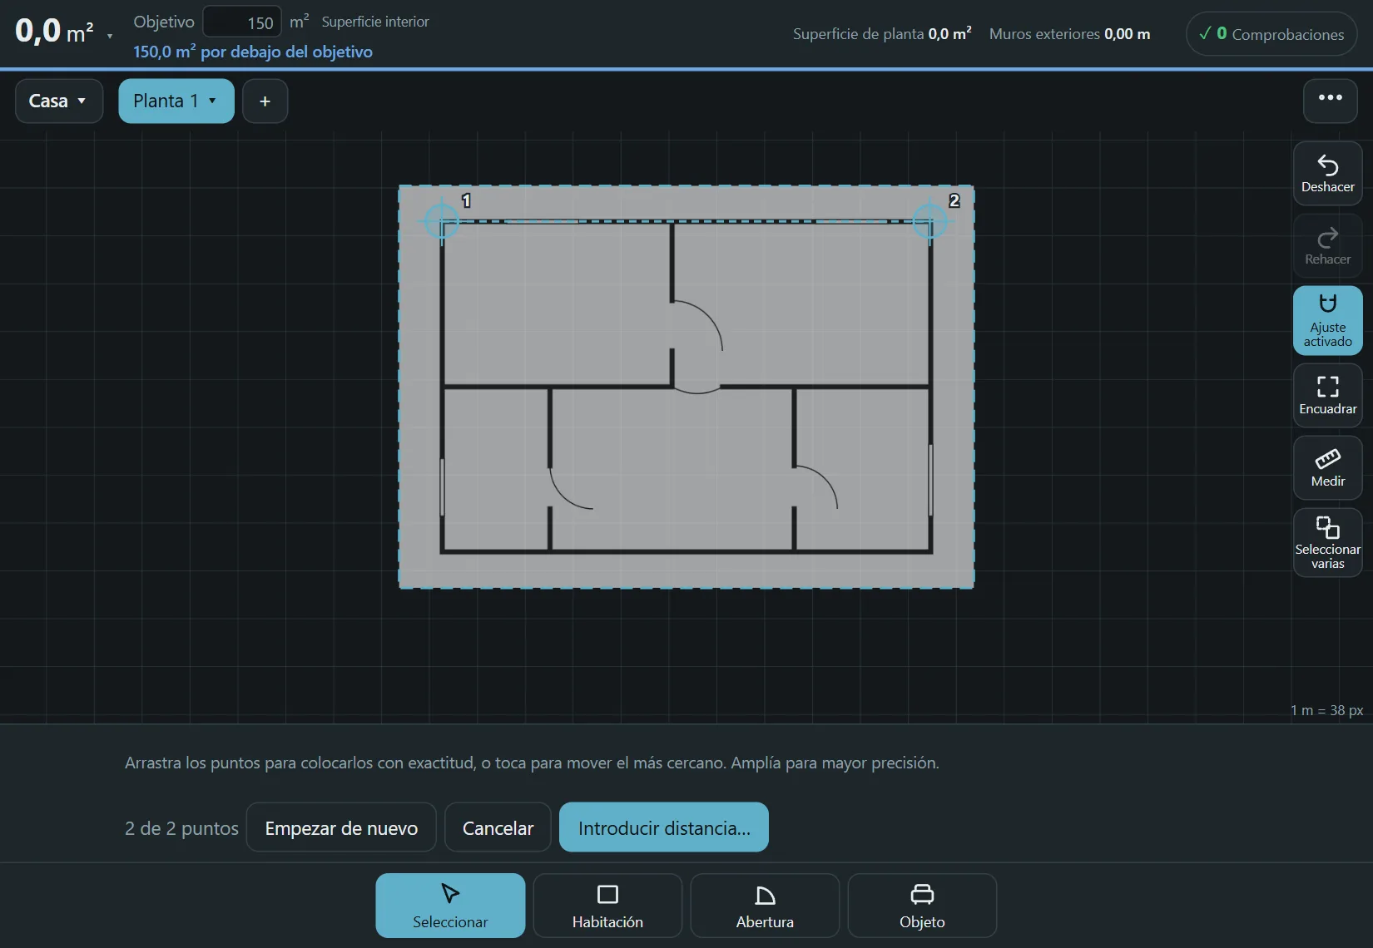Screen dimensions: 1373x948
Task: Select the Abertura opening tool
Action: coord(765,906)
